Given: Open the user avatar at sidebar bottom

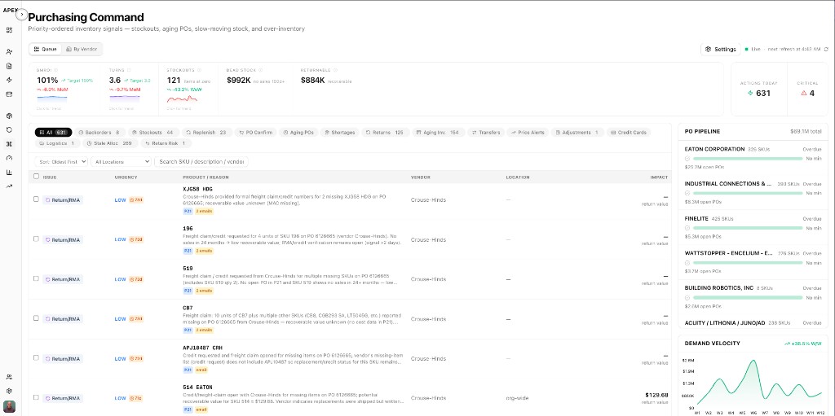Looking at the screenshot, I should point(9,406).
